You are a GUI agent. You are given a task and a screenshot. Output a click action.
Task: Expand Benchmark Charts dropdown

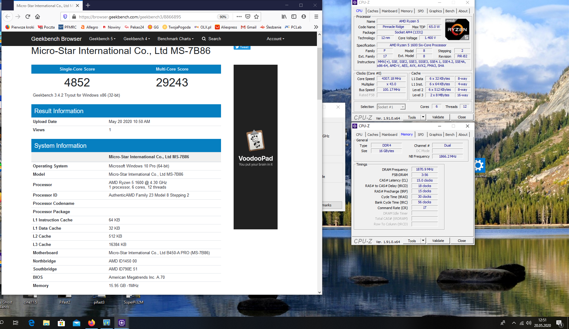(176, 39)
